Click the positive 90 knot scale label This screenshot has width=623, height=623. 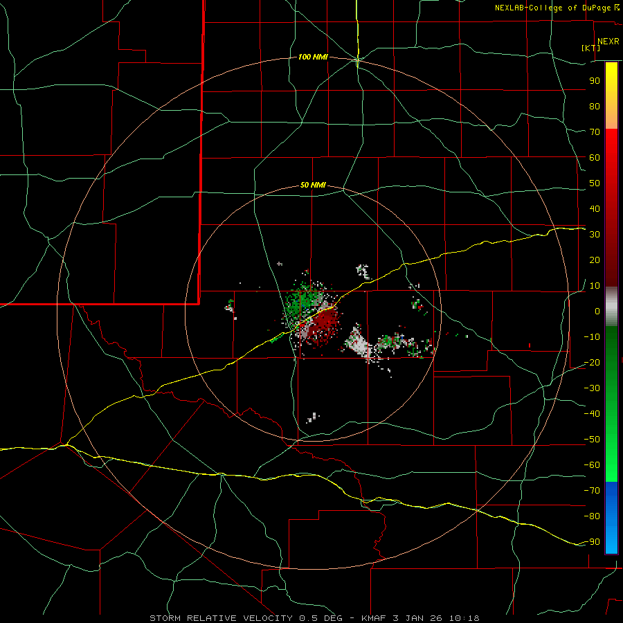595,81
